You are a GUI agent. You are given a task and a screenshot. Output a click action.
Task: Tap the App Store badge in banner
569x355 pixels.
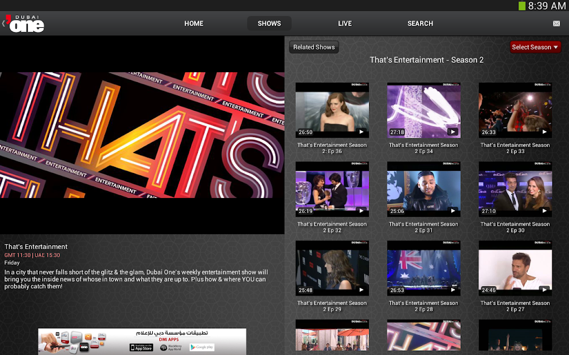(x=142, y=347)
